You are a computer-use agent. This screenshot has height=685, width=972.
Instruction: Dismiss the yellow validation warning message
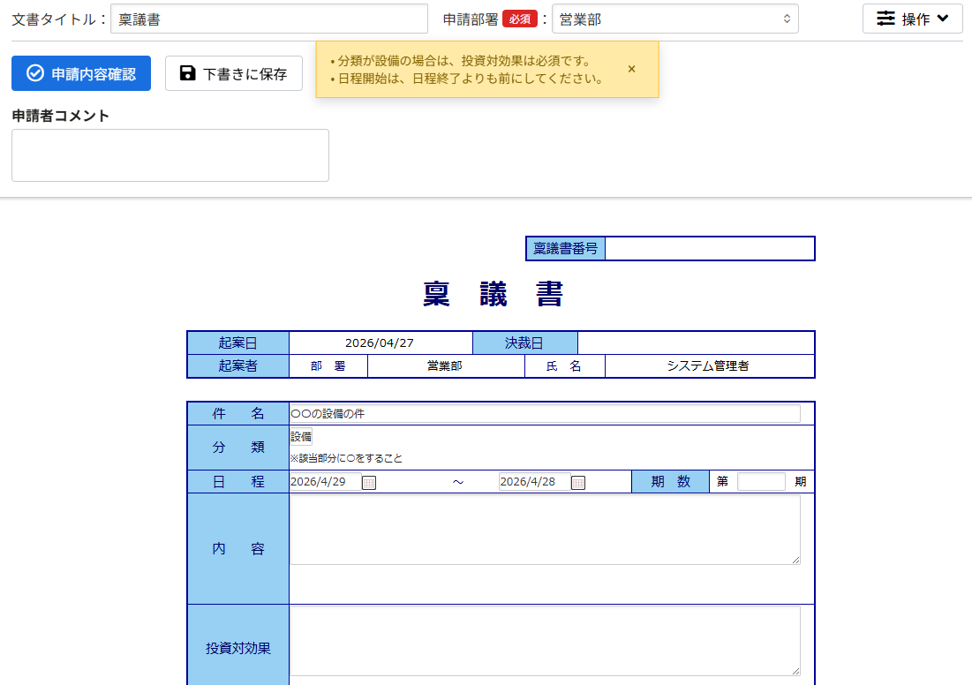[631, 69]
